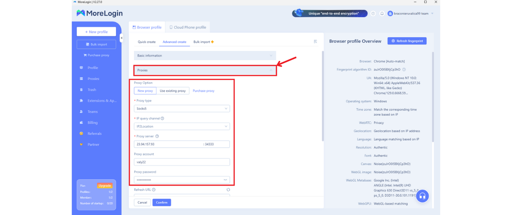Click the New profile button
This screenshot has width=512, height=215.
[x=96, y=32]
